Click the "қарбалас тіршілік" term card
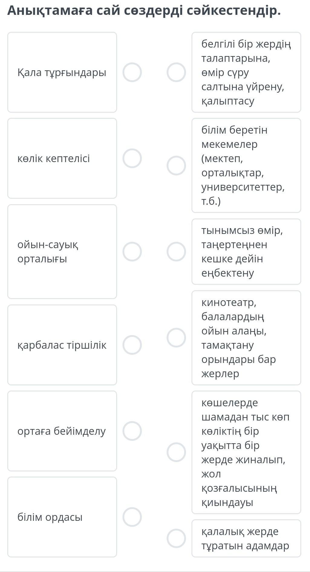The height and width of the screenshot is (572, 310). click(x=62, y=345)
